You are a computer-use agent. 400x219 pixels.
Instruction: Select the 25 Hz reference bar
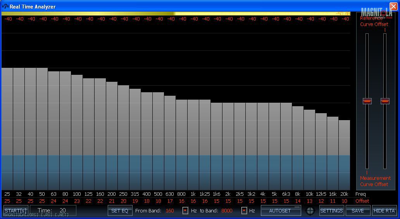(x=7, y=129)
